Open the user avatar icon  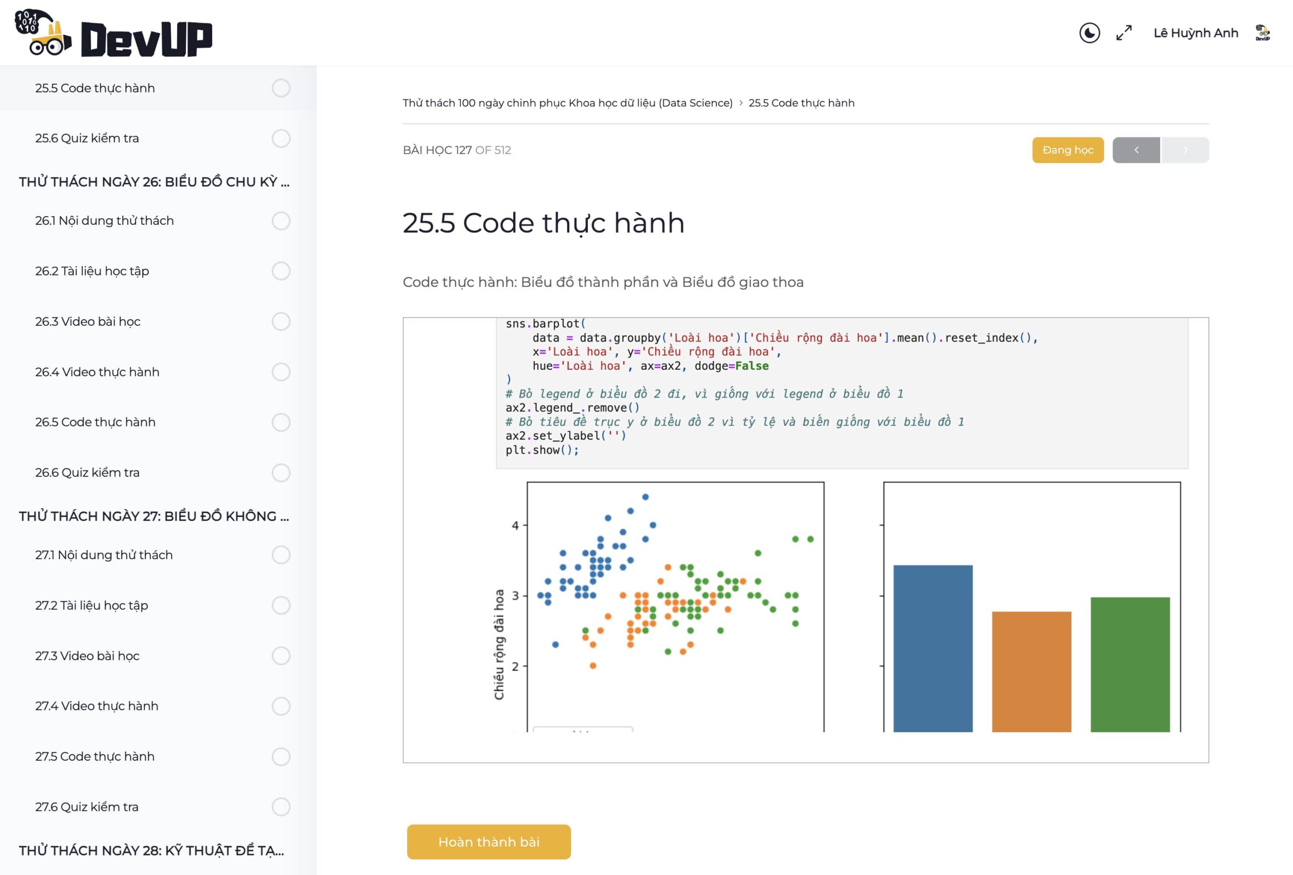[1262, 33]
